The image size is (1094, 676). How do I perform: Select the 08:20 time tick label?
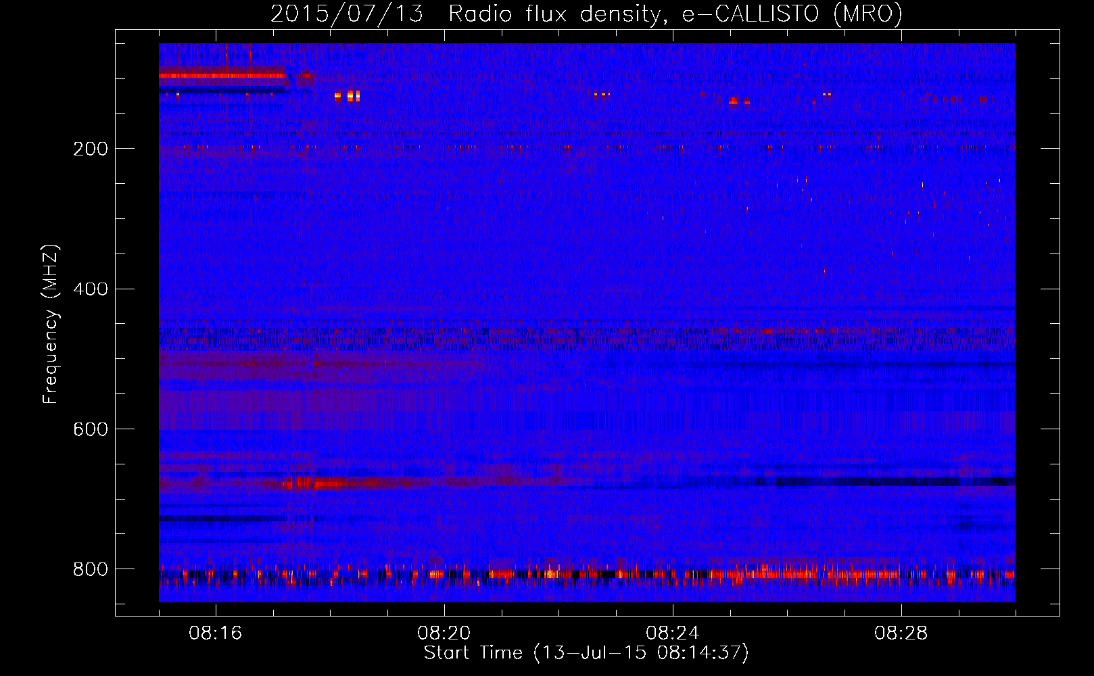(444, 633)
